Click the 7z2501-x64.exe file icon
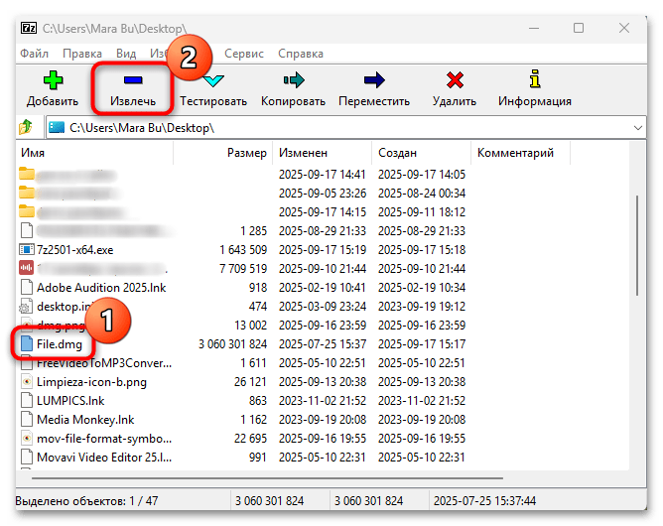The width and height of the screenshot is (663, 526). [x=27, y=249]
